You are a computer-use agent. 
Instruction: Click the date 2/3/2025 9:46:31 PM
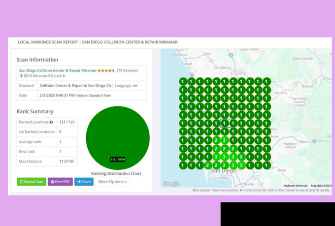click(x=57, y=96)
